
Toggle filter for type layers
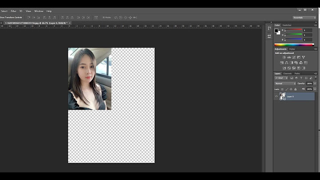click(x=301, y=78)
